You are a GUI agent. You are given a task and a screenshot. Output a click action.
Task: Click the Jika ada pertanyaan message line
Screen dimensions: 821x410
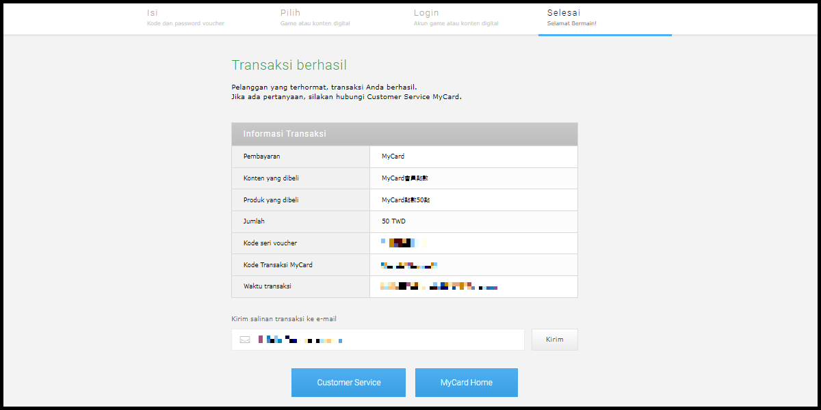[347, 97]
